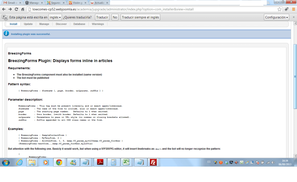Close the Gmail browser tab
Image resolution: width=297 pixels, height=182 pixels.
coord(20,3)
